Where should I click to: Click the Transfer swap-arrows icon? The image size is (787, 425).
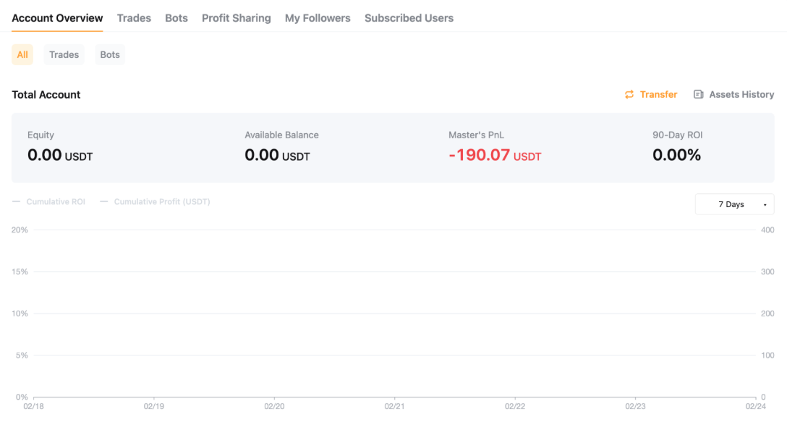629,95
